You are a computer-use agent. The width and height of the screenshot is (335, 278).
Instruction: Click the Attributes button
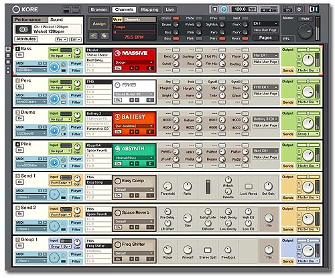[x=26, y=39]
